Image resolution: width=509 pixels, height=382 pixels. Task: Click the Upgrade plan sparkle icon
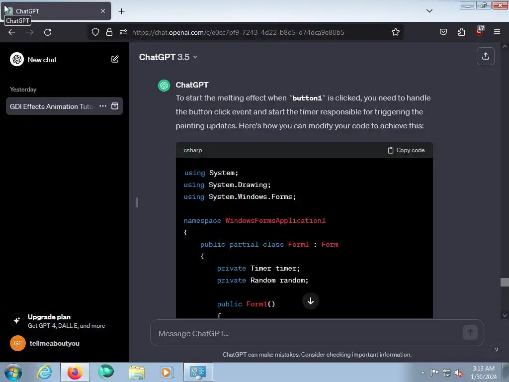16,321
